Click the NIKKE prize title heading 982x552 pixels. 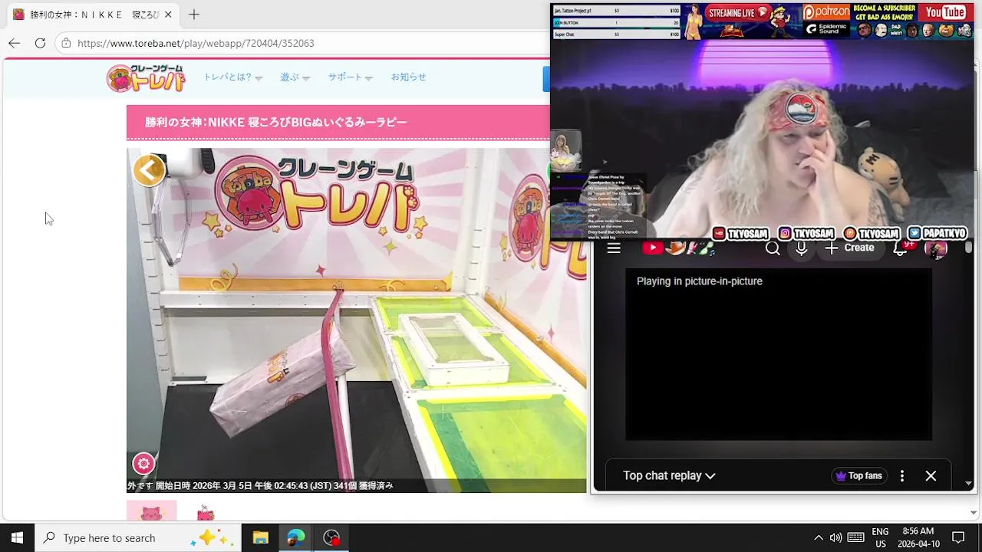276,122
